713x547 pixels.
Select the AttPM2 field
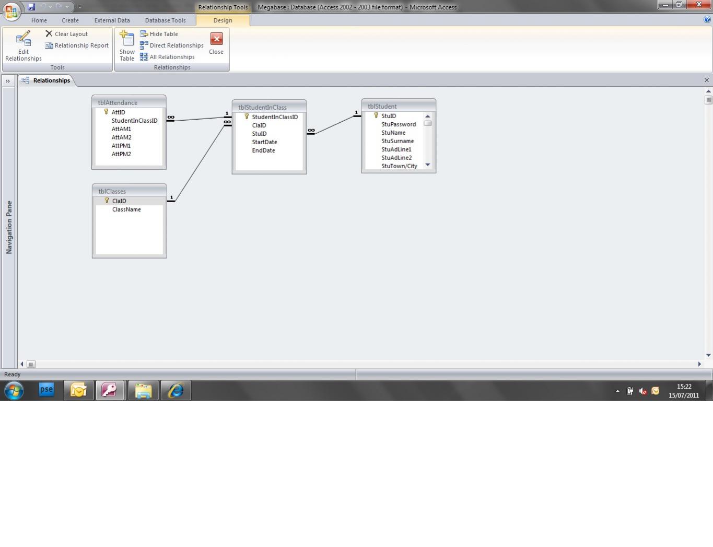(121, 154)
